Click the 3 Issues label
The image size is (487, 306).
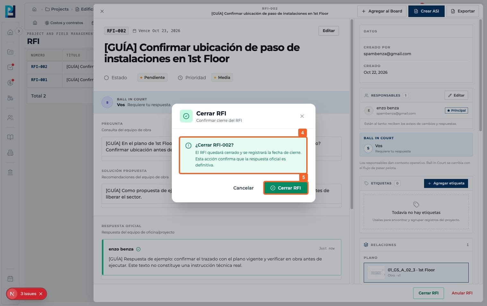pos(28,294)
